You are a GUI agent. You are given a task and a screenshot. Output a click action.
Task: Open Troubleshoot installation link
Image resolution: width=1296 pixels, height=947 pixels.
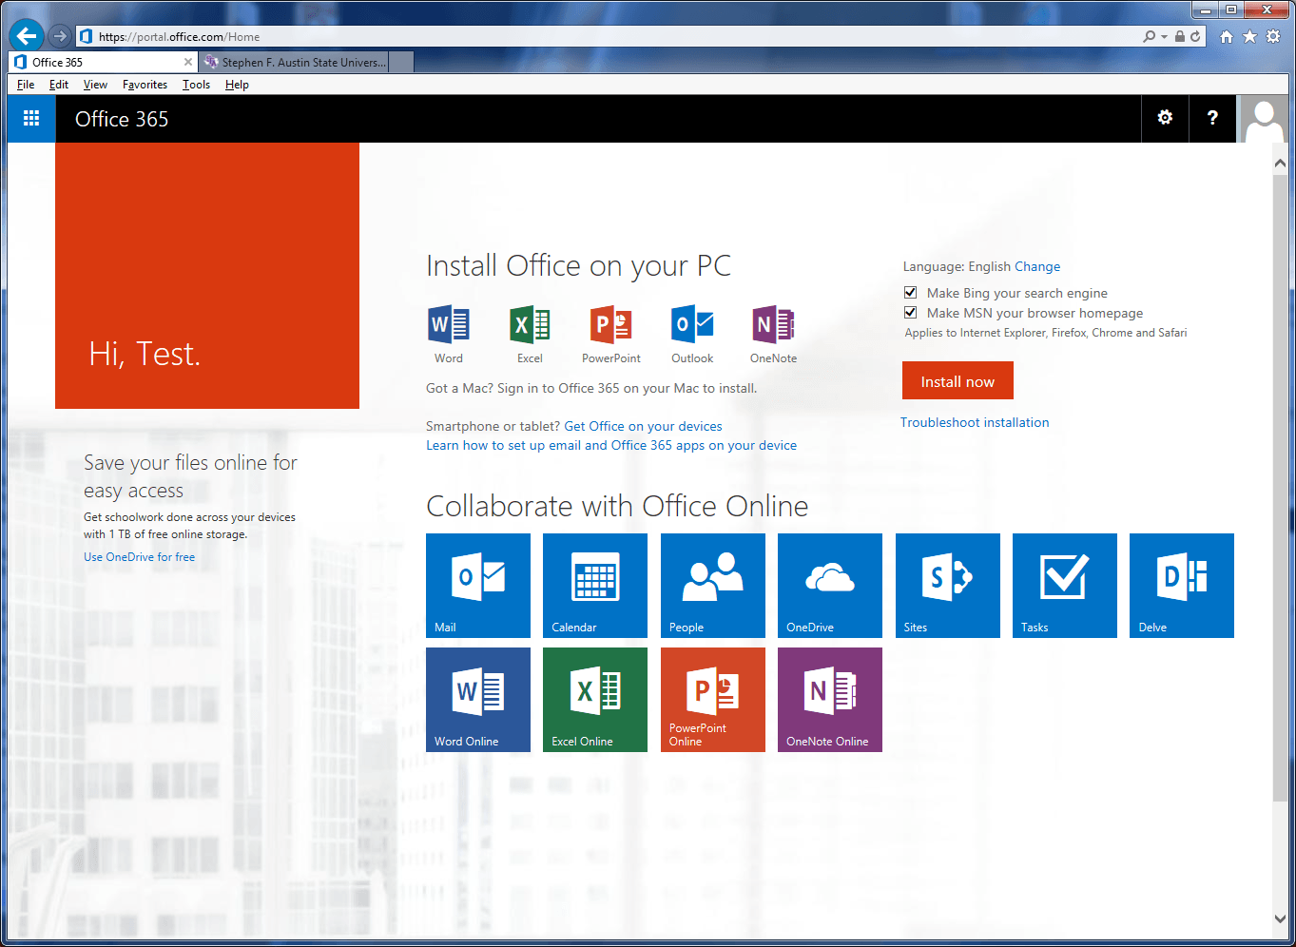click(x=975, y=422)
